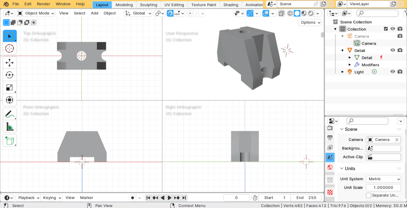Click the current frame field showing 0

236,198
